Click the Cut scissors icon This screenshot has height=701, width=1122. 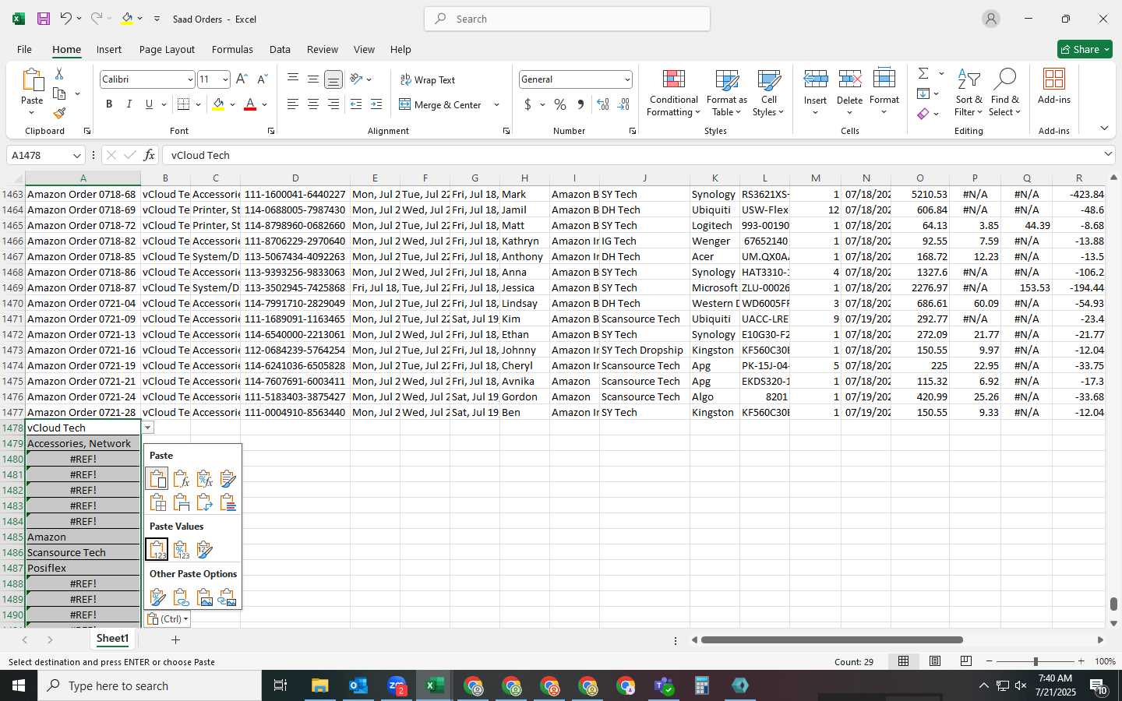click(58, 74)
